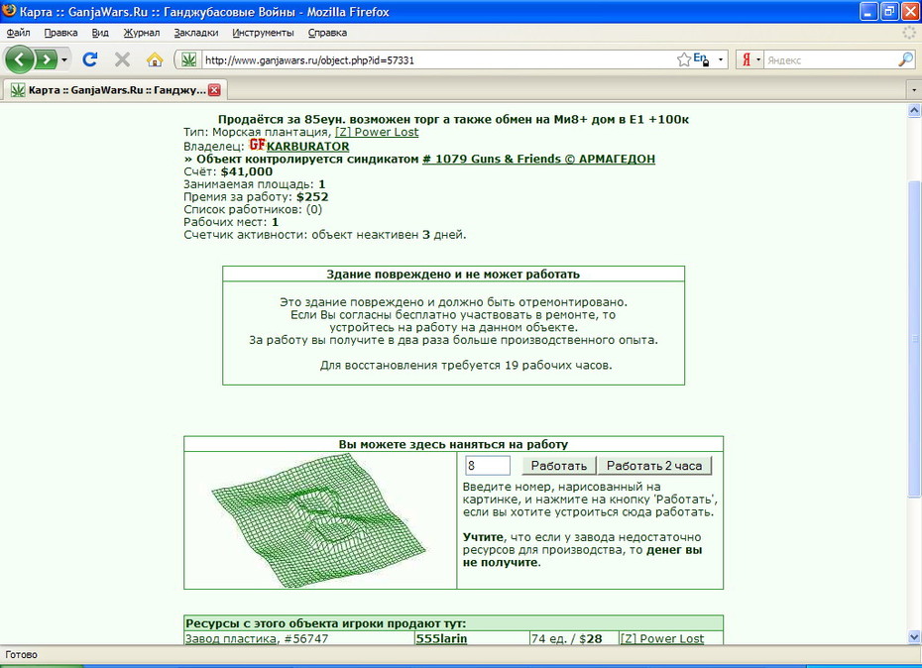
Task: Go forward with the green forward arrow
Action: pyautogui.click(x=46, y=59)
